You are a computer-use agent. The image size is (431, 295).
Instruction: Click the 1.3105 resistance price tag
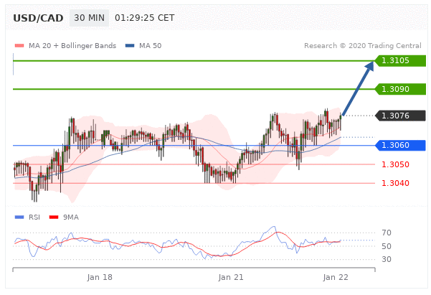pyautogui.click(x=400, y=60)
